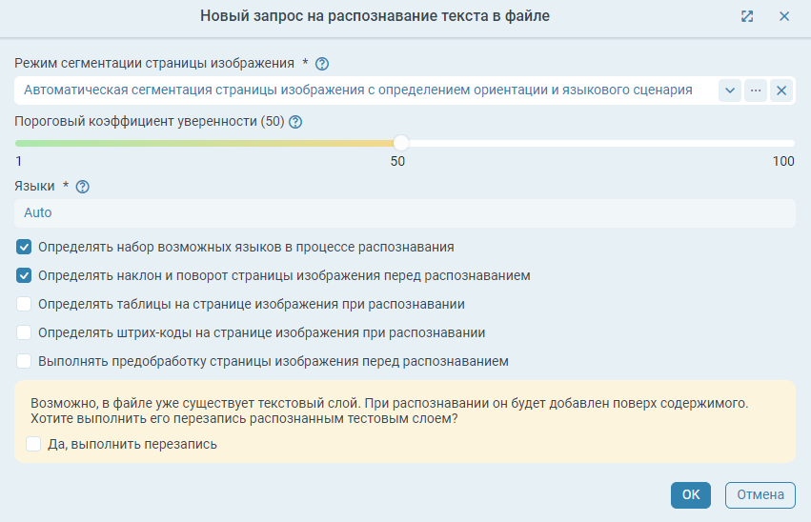Image resolution: width=811 pixels, height=522 pixels.
Task: Check 'Да, выполнить перезапись' option
Action: (34, 444)
